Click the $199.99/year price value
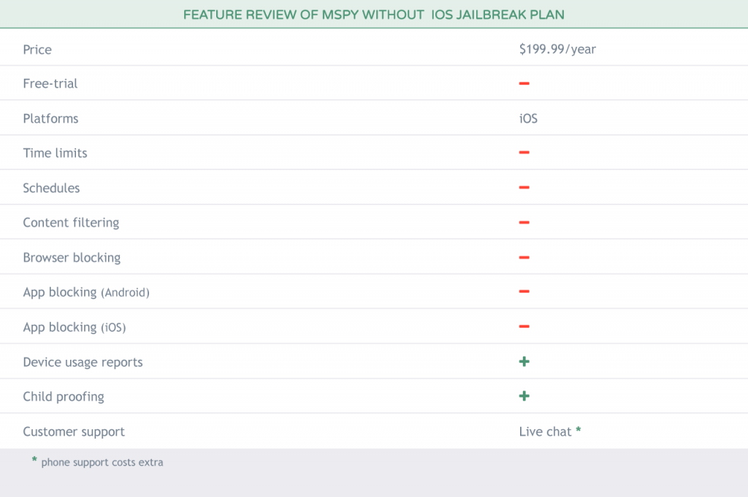The height and width of the screenshot is (497, 748). coord(557,49)
